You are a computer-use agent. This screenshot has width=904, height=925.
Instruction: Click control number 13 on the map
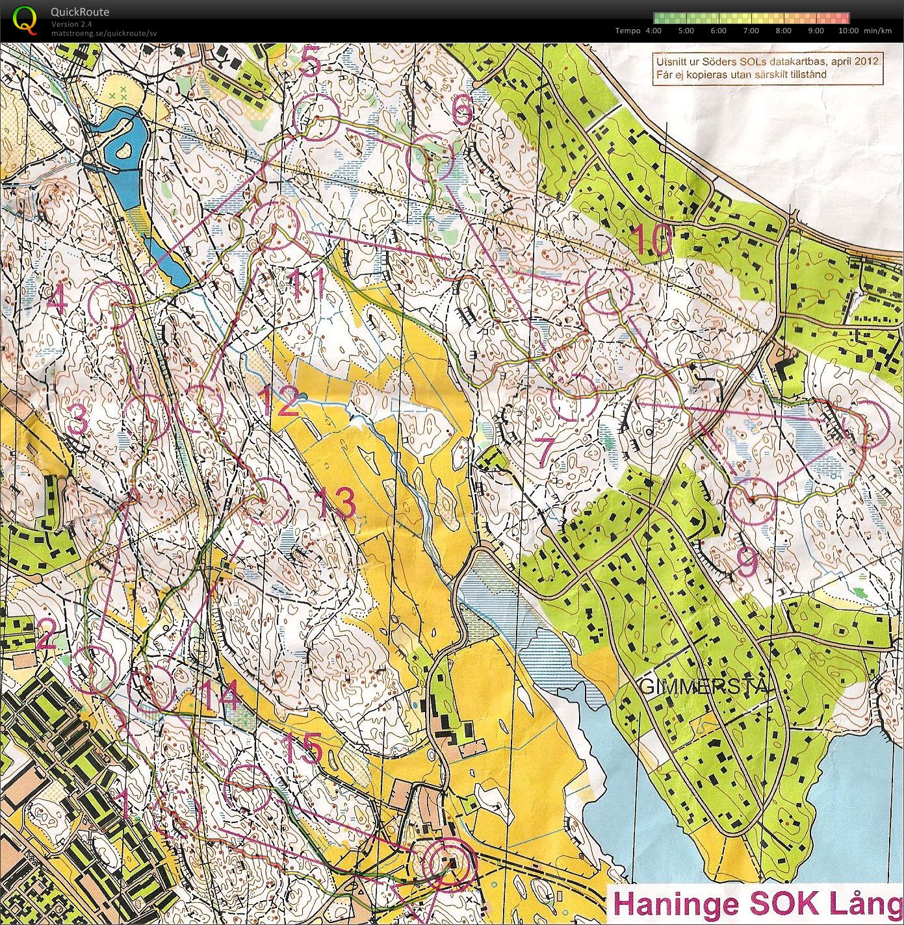click(336, 503)
